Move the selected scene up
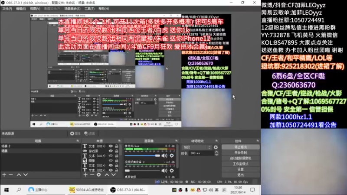This screenshot has height=195, width=347. [19, 175]
